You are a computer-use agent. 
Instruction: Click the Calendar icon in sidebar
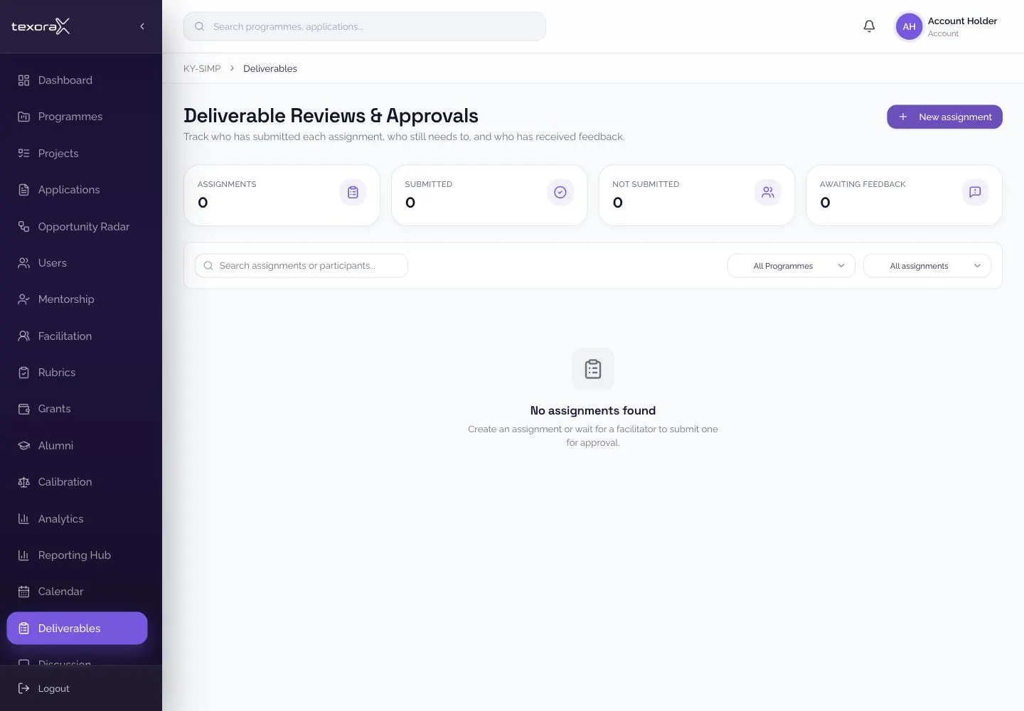pos(23,592)
